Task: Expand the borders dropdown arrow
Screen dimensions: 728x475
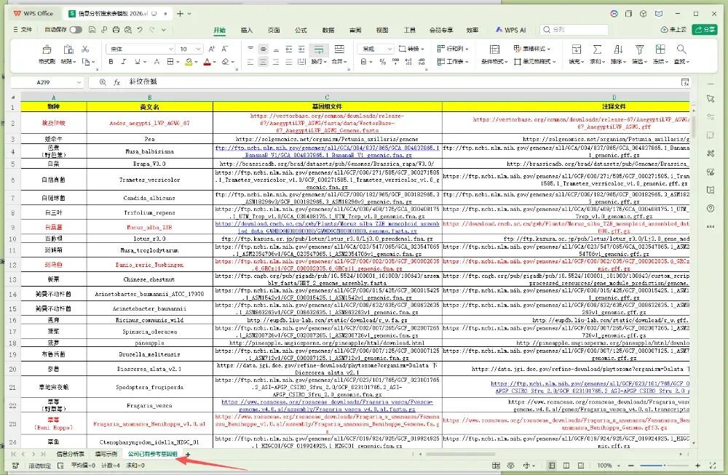Action: pos(178,62)
